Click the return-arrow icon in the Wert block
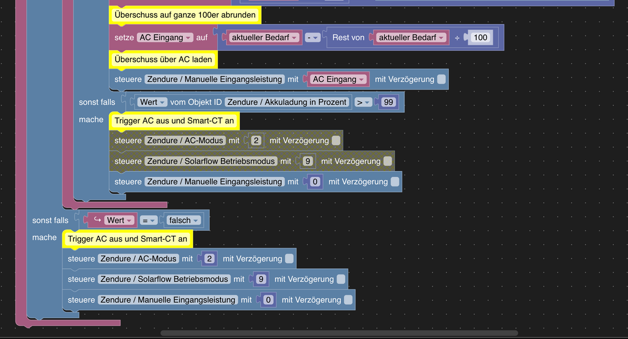The width and height of the screenshot is (628, 339). pyautogui.click(x=97, y=220)
